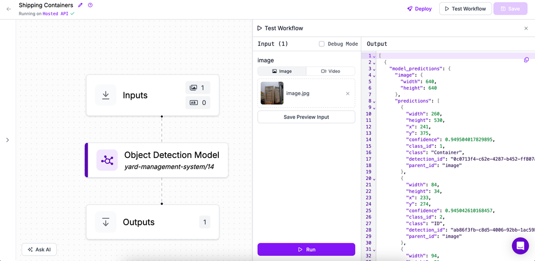The width and height of the screenshot is (535, 261).
Task: Click the parameter input count badge
Action: pyautogui.click(x=198, y=102)
